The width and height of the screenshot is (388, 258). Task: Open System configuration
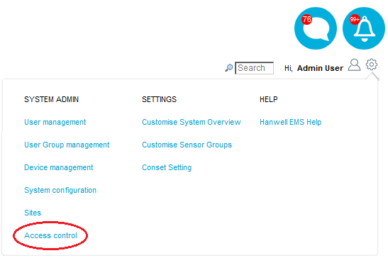60,190
